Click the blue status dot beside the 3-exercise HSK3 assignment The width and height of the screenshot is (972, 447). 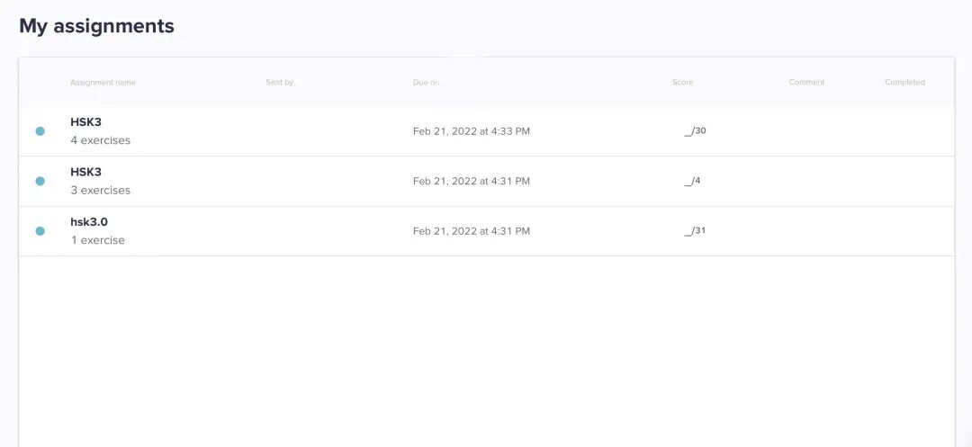40,181
